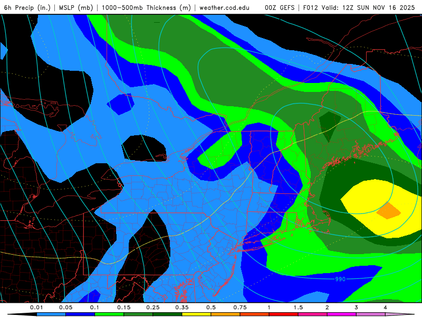This screenshot has height=317, width=422.
Task: Click the small dark green patch in Maine
Action: click(x=329, y=126)
